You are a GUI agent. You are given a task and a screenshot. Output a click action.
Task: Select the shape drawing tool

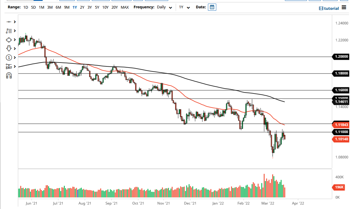click(x=9, y=40)
